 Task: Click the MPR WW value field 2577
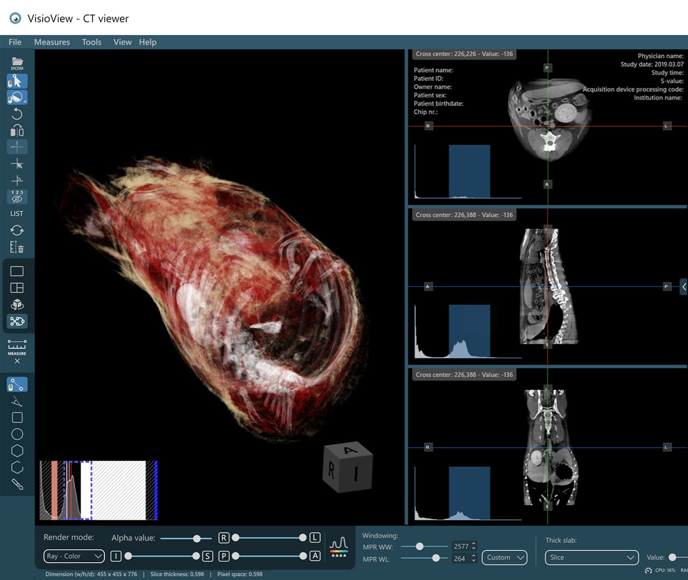(461, 546)
